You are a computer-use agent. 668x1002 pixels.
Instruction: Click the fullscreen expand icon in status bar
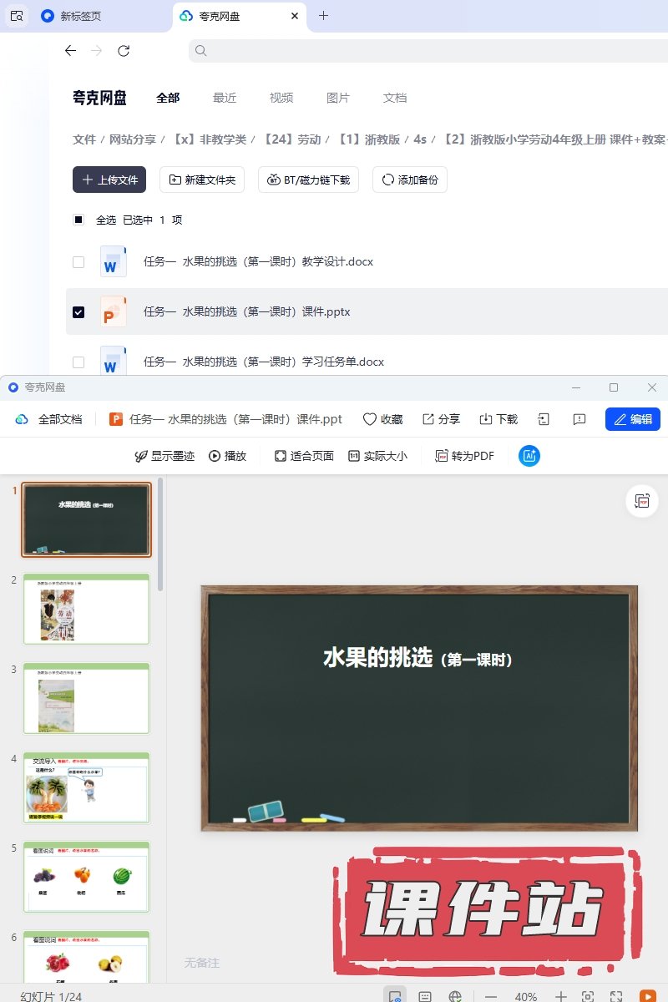(616, 996)
